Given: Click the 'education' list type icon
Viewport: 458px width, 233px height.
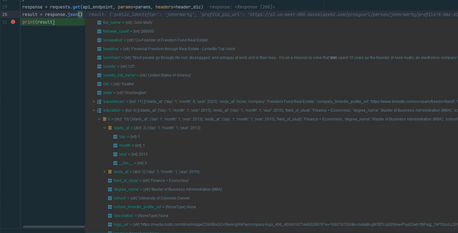Looking at the screenshot, I should (x=99, y=110).
